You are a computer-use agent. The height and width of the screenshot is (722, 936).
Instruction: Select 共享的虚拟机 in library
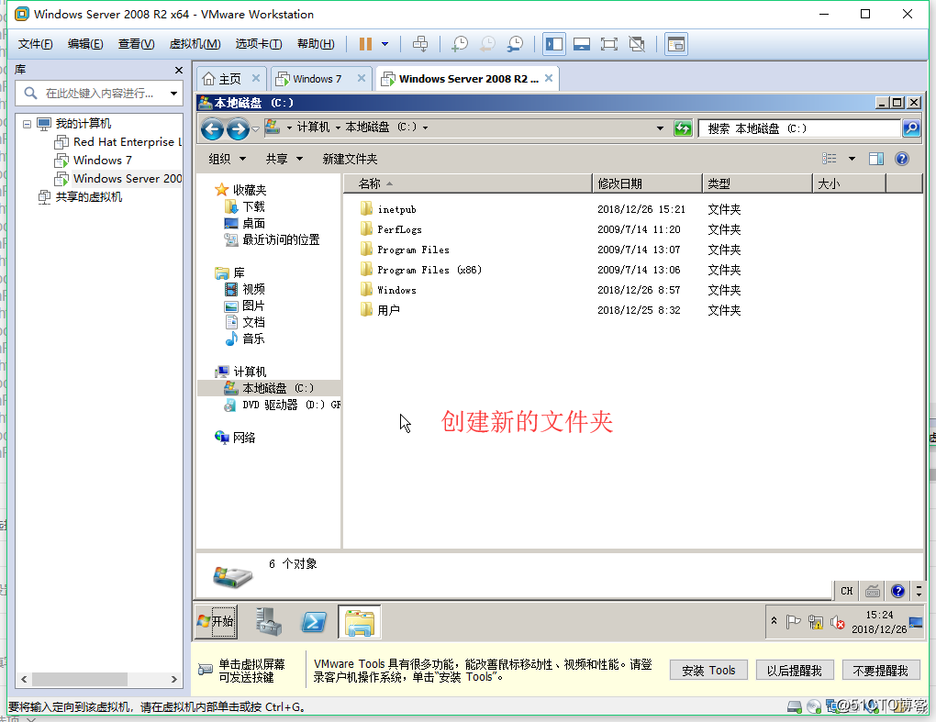point(80,197)
